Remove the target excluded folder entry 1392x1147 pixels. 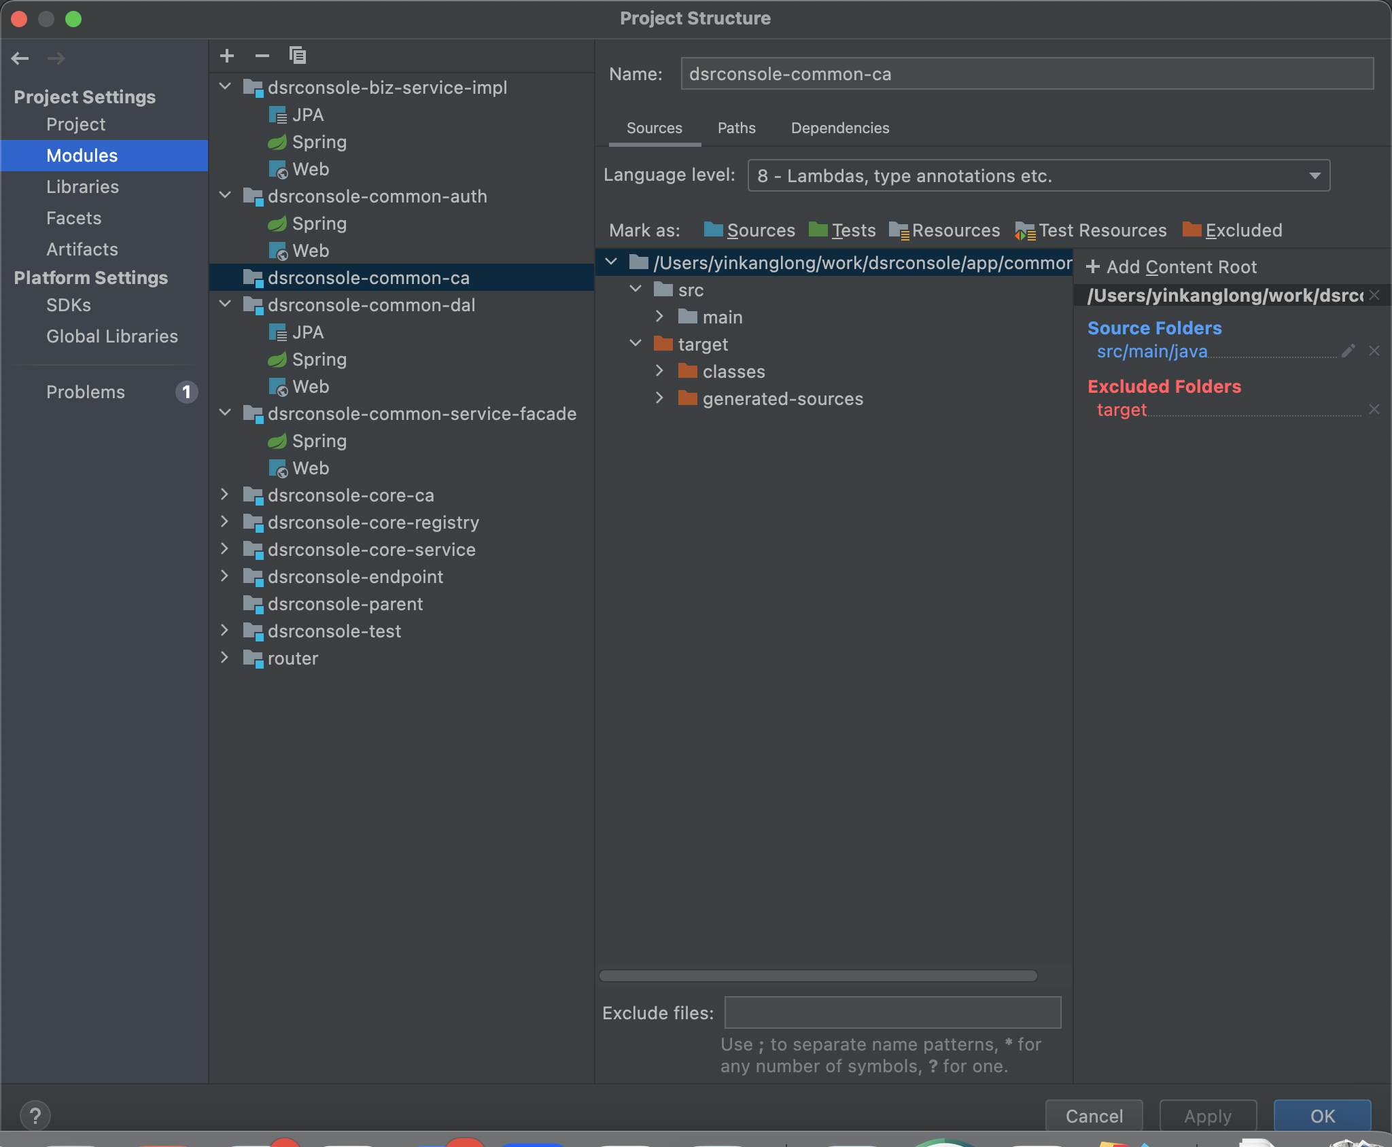1374,409
